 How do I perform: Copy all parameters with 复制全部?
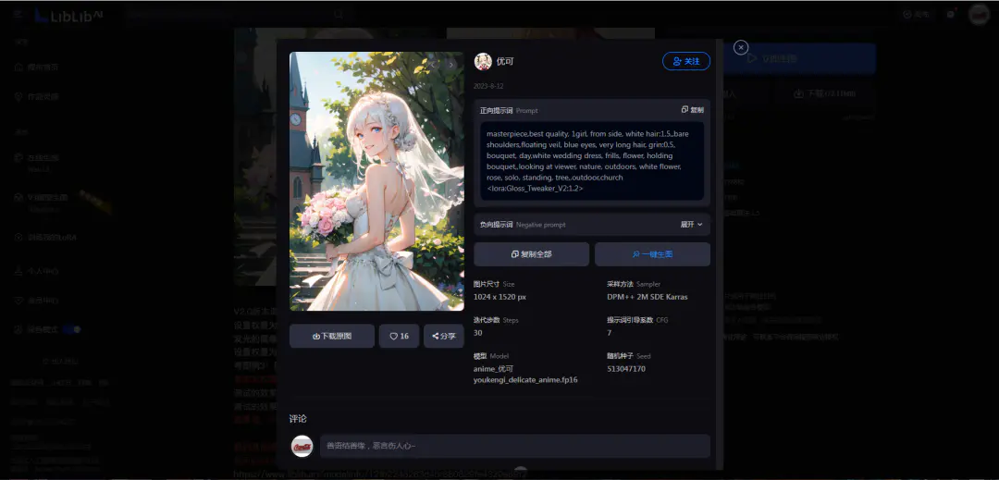tap(531, 254)
